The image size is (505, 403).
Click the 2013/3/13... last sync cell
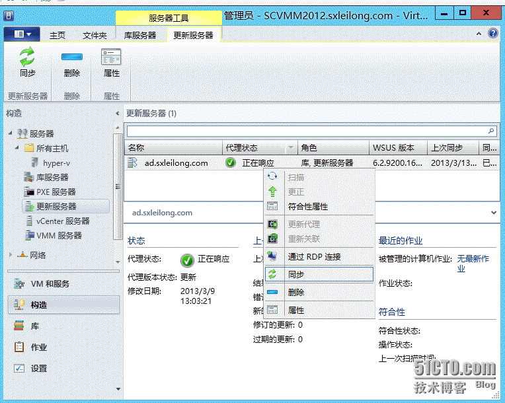click(x=453, y=163)
